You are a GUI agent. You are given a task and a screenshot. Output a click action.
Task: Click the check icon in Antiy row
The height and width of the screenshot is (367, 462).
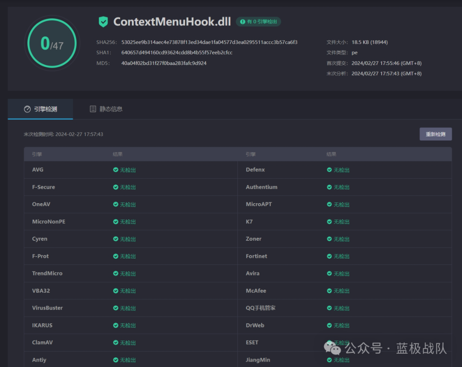click(x=115, y=360)
